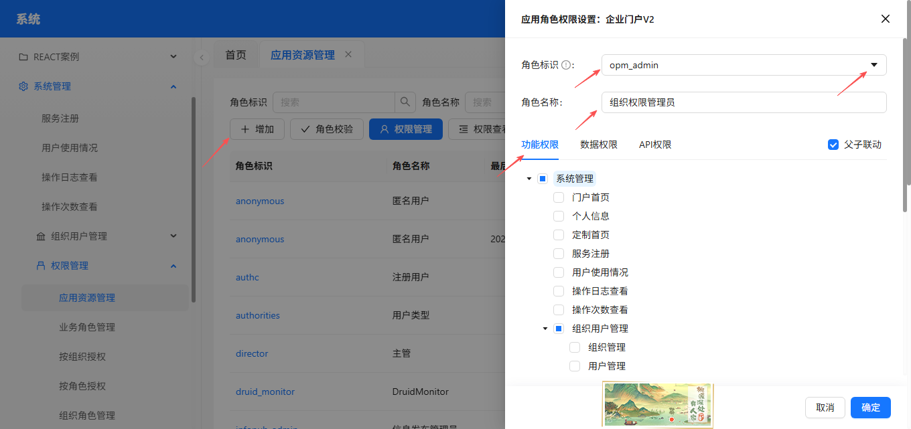Viewport: 911px width, 429px height.
Task: Check the 门户首页 permission checkbox
Action: click(559, 197)
